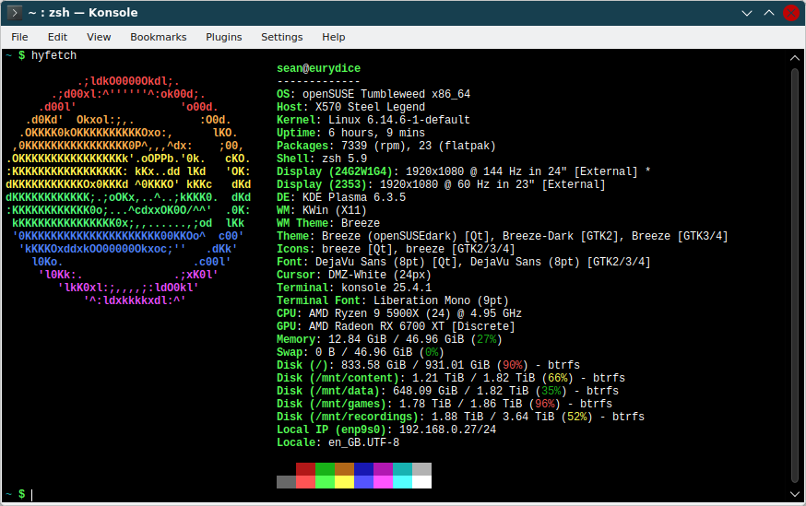This screenshot has height=506, width=806.
Task: Minimize the Konsole window
Action: (747, 13)
